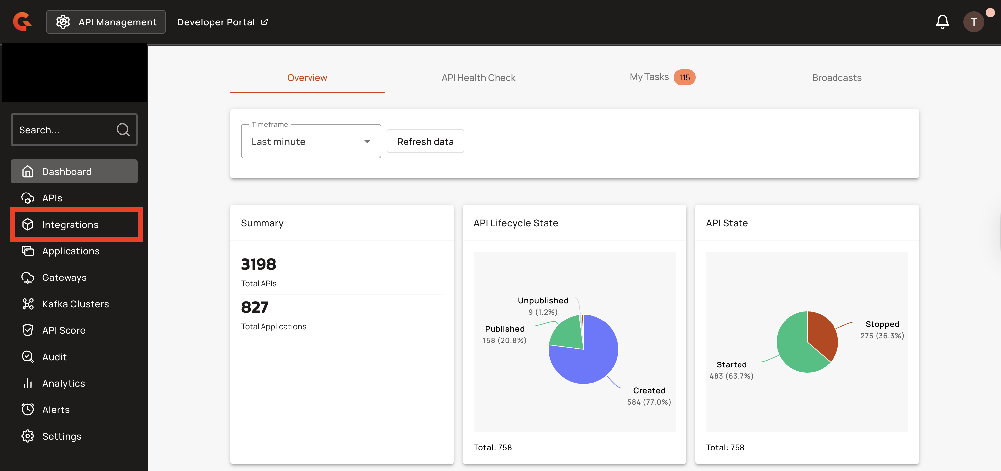This screenshot has height=471, width=1001.
Task: Open the Audit page
Action: tap(54, 357)
